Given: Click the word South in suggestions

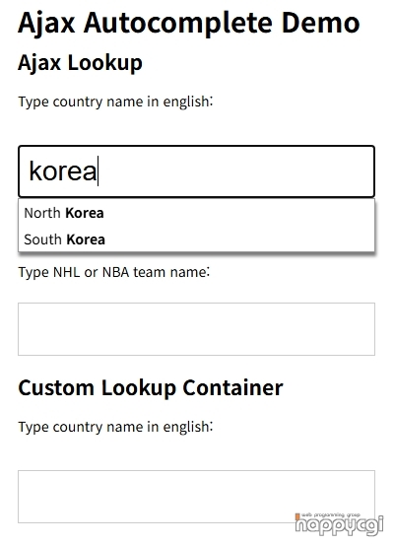Looking at the screenshot, I should (42, 239).
